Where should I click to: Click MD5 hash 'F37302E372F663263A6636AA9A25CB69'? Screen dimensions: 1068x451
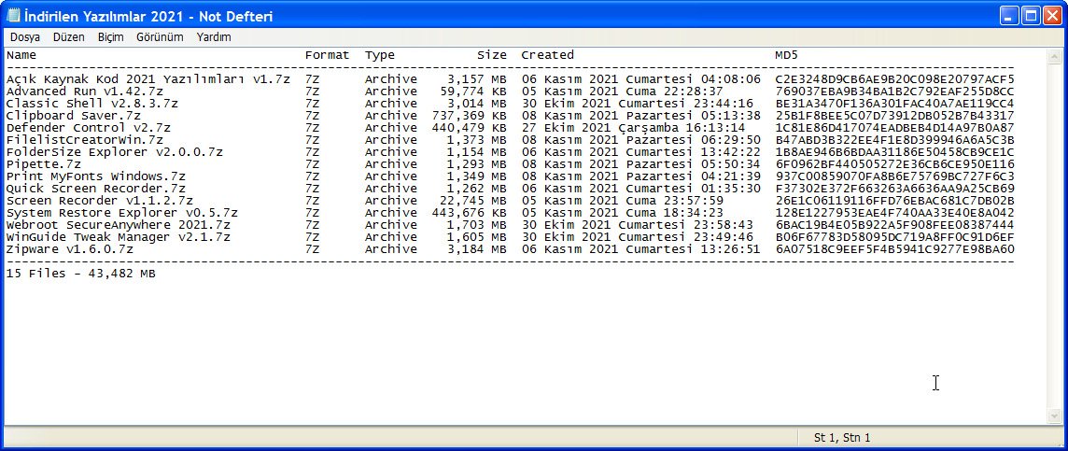895,188
